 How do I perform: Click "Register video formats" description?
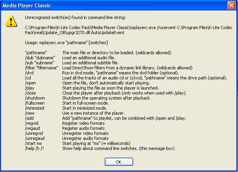(x=83, y=123)
